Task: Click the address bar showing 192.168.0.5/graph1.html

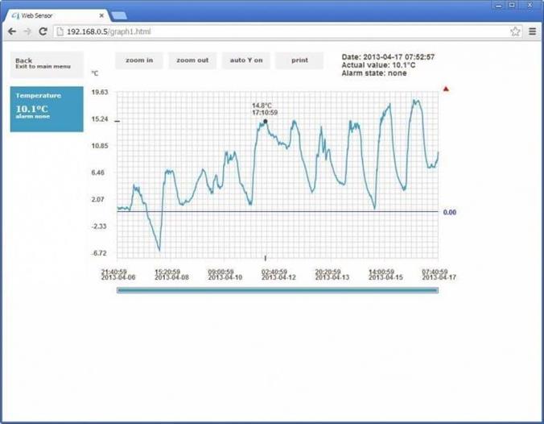Action: (x=282, y=31)
